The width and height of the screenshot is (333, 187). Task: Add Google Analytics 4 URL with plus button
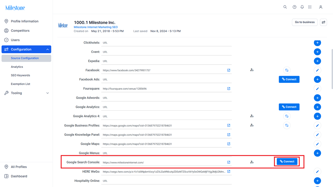pos(317,116)
